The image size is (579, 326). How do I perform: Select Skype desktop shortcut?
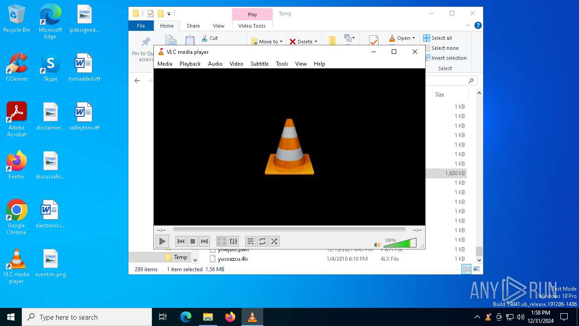pyautogui.click(x=50, y=67)
